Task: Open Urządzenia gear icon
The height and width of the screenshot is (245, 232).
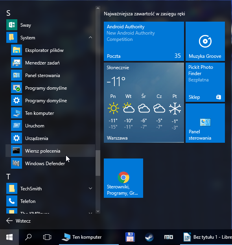Action: pos(17,138)
